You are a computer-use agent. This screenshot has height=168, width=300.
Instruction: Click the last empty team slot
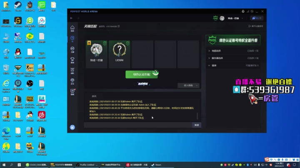pyautogui.click(x=188, y=54)
